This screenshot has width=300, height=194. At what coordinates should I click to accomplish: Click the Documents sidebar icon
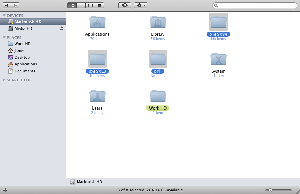click(x=11, y=71)
